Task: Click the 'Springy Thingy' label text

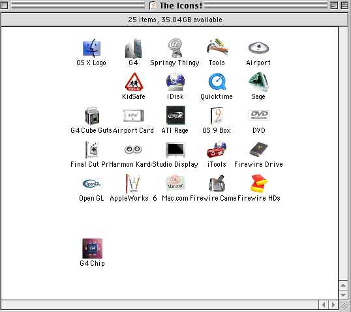Action: coord(175,63)
